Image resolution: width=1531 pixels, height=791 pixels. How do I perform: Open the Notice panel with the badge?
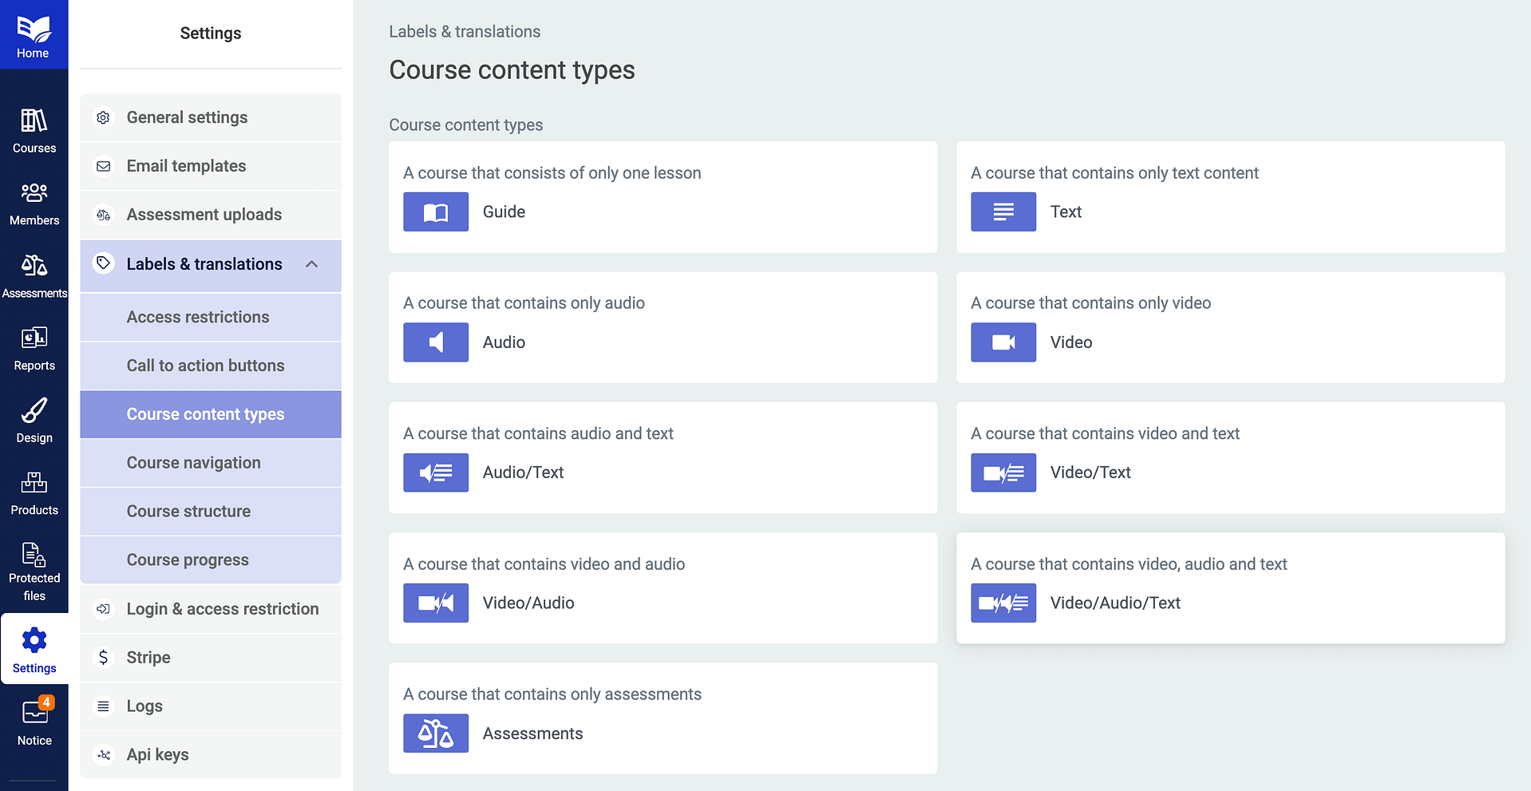(x=33, y=714)
